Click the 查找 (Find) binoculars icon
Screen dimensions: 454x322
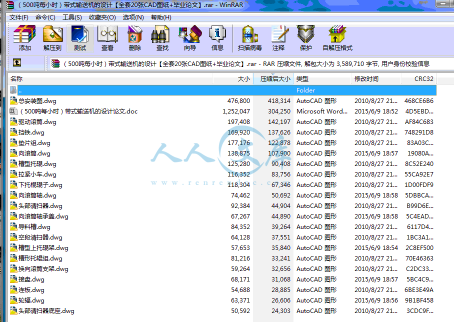pyautogui.click(x=160, y=34)
